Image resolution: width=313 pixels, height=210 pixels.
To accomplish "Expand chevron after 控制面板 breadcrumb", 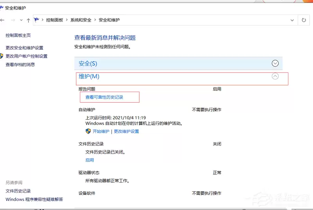I will click(67, 20).
